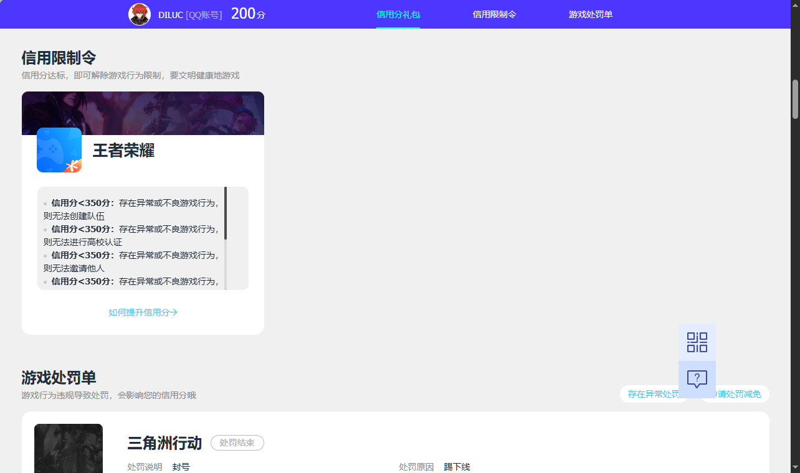Click the DILUC username text

[171, 15]
